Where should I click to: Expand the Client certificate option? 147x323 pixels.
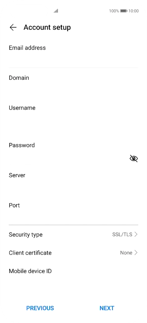tap(73, 253)
